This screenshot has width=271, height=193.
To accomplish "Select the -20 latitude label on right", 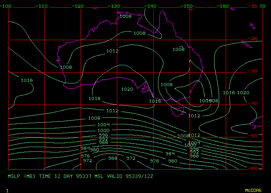I will pos(253,39).
